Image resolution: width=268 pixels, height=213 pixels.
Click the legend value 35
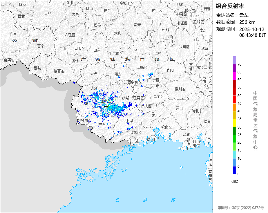pyautogui.click(x=239, y=119)
